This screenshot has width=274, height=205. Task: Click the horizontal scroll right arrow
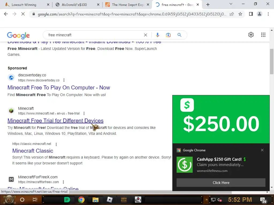[267, 192]
